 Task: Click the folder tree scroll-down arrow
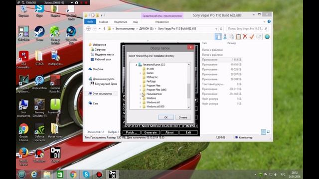(188, 107)
